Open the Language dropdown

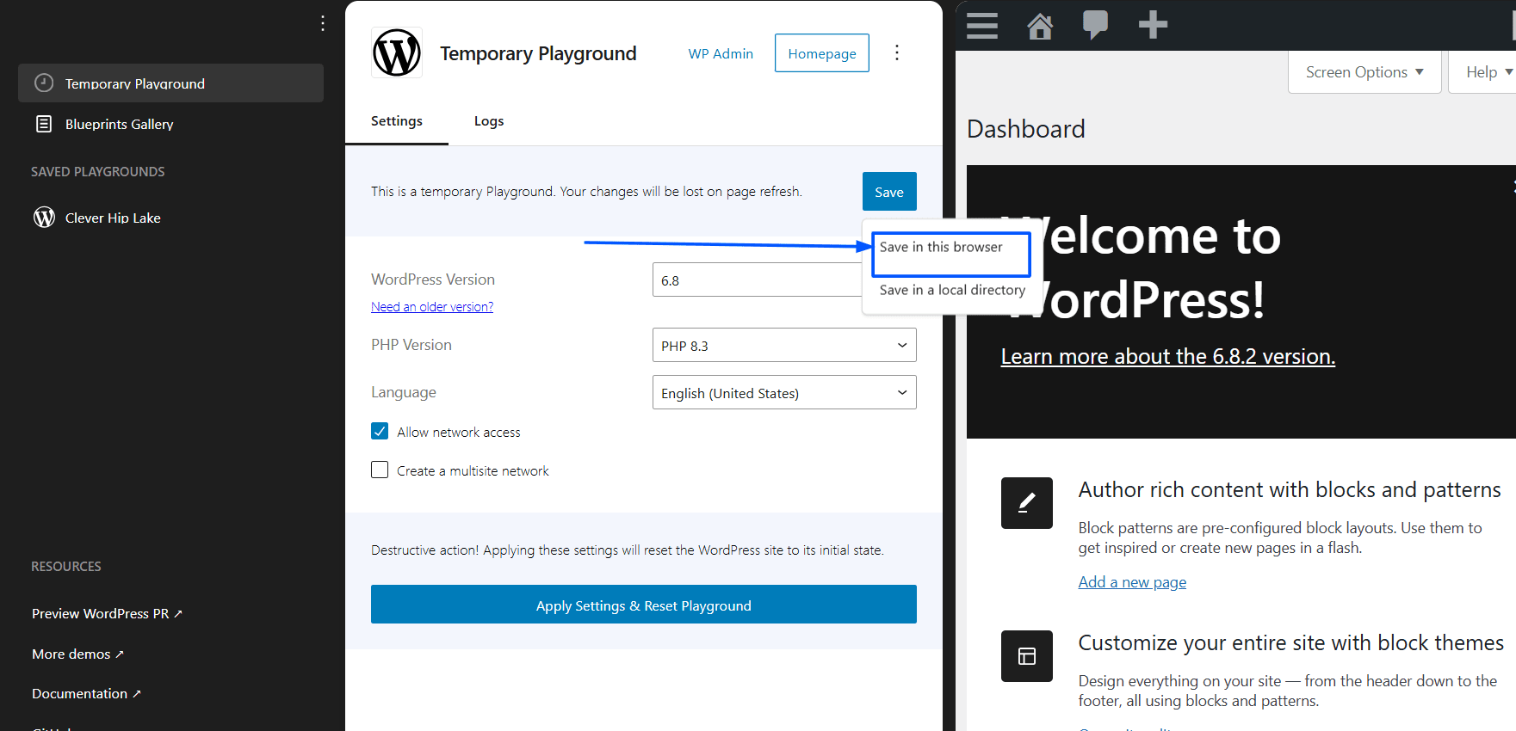[x=784, y=392]
